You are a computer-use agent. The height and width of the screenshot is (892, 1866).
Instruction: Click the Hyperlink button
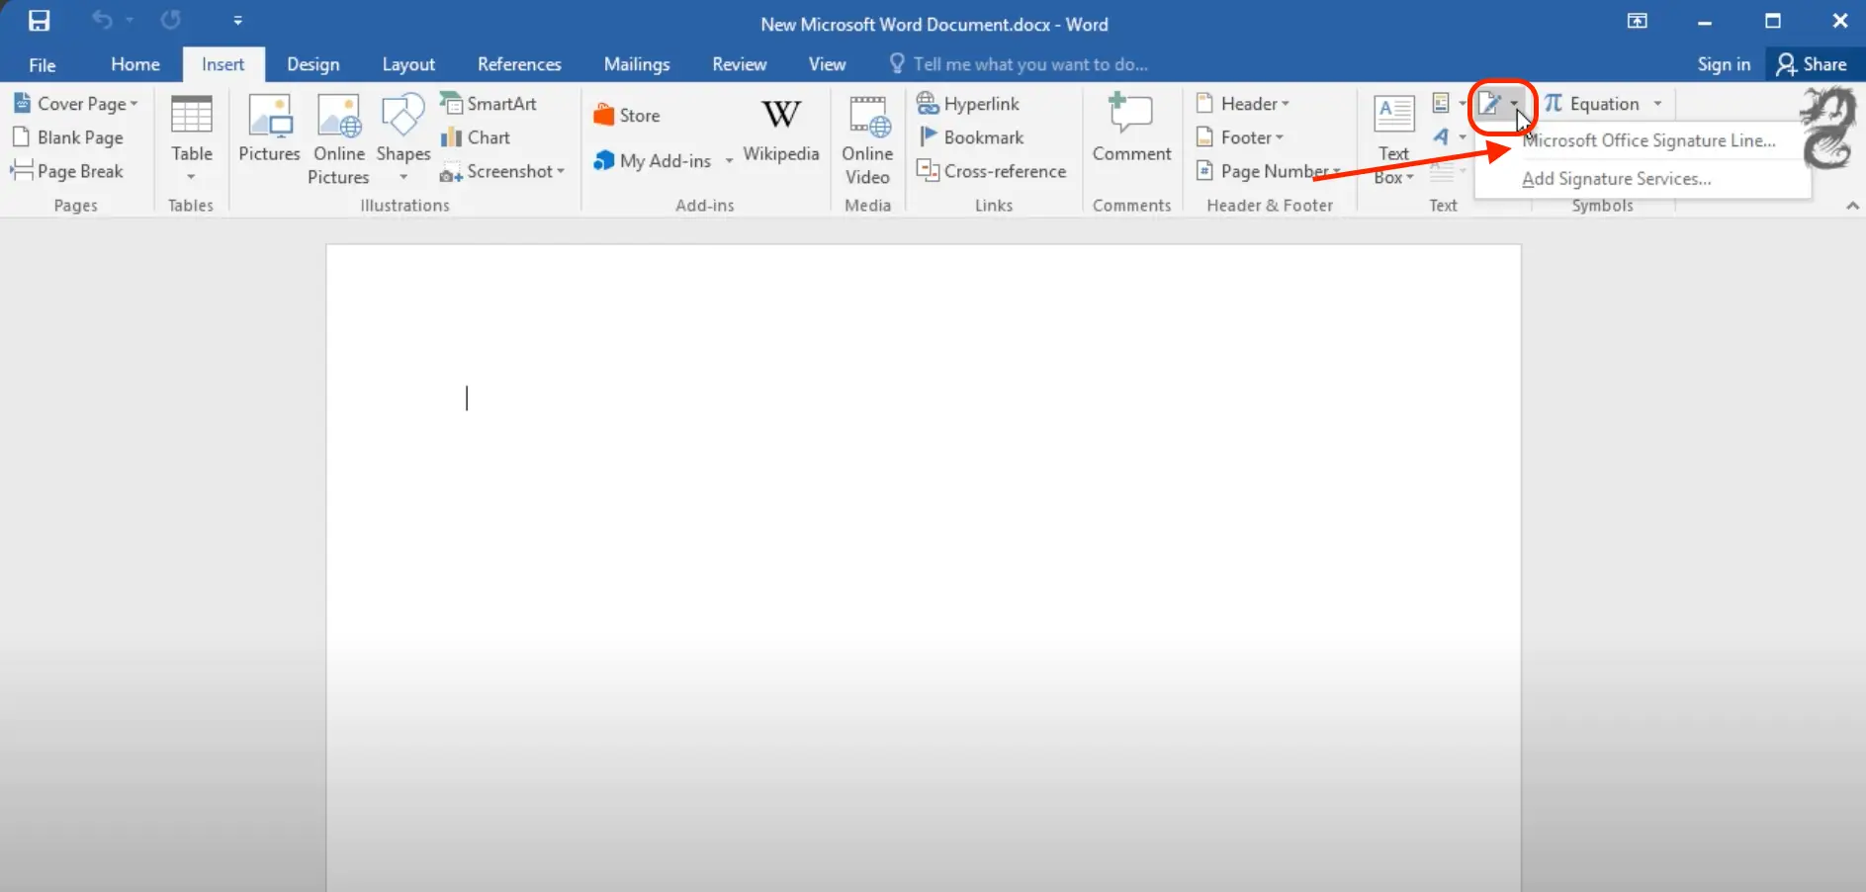(968, 104)
